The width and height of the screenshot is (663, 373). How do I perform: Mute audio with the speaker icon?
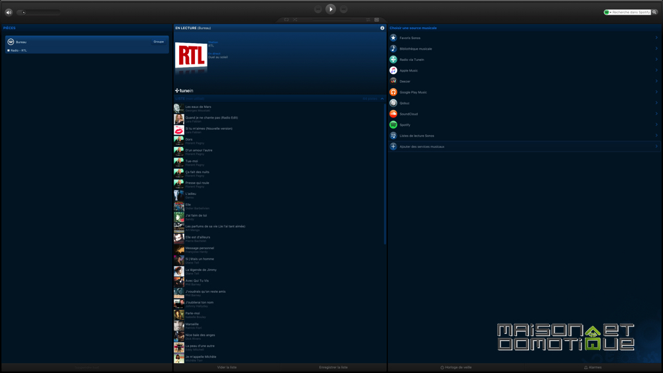(x=9, y=12)
